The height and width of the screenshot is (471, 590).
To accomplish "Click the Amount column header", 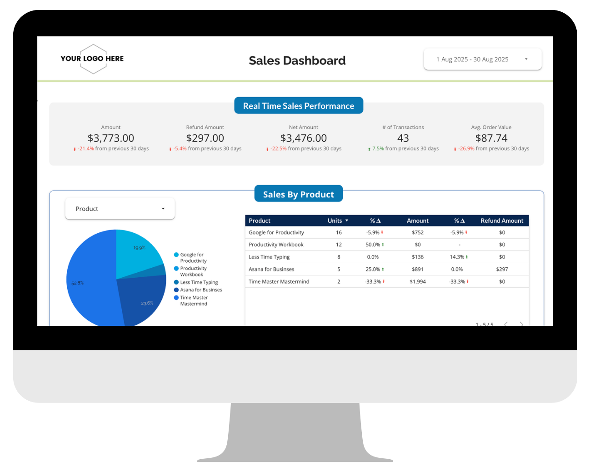I will (417, 221).
